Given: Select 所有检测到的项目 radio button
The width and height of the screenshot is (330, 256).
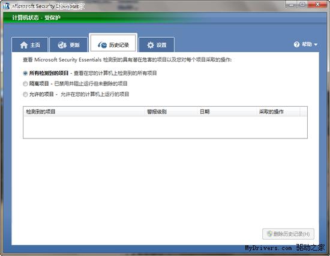Looking at the screenshot, I should pyautogui.click(x=25, y=73).
